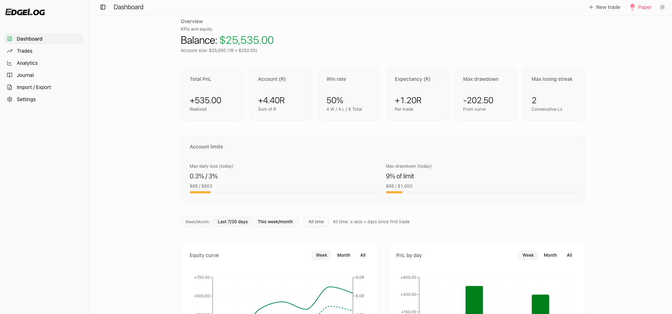Viewport: 672px width, 314px height.
Task: Click the Import / Export file icon
Action: 10,87
